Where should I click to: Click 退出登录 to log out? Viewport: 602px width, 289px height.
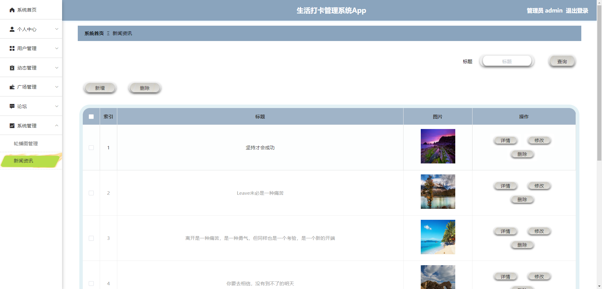point(577,11)
